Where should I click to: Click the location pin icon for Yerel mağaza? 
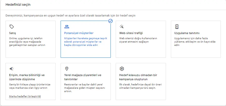coord(67,69)
